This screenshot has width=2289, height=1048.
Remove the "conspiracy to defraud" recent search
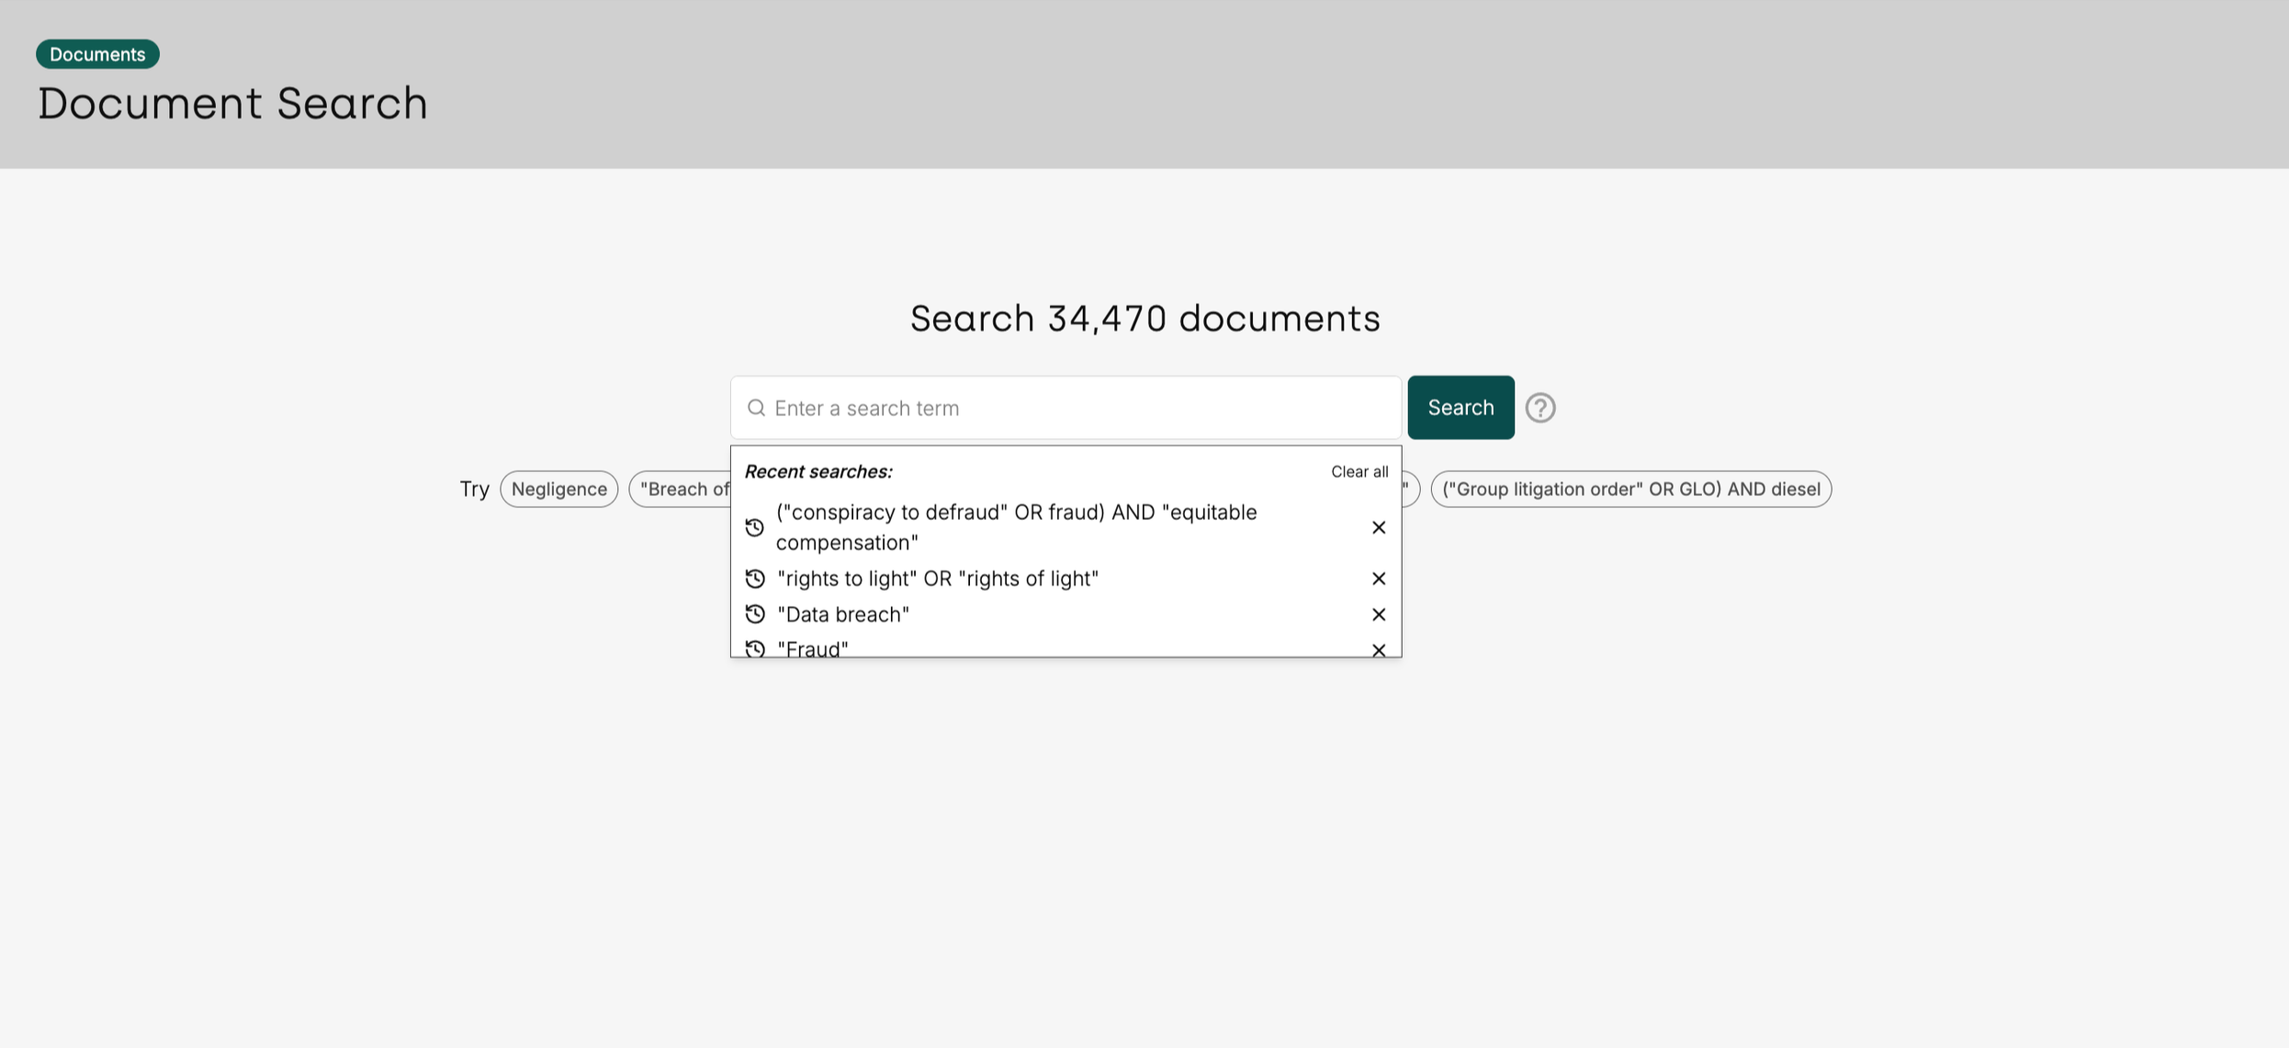click(1379, 527)
